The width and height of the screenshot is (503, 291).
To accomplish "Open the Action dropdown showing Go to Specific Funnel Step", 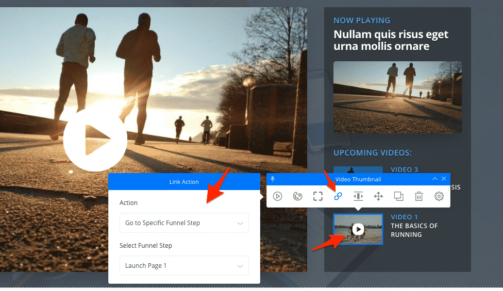I will click(x=184, y=223).
